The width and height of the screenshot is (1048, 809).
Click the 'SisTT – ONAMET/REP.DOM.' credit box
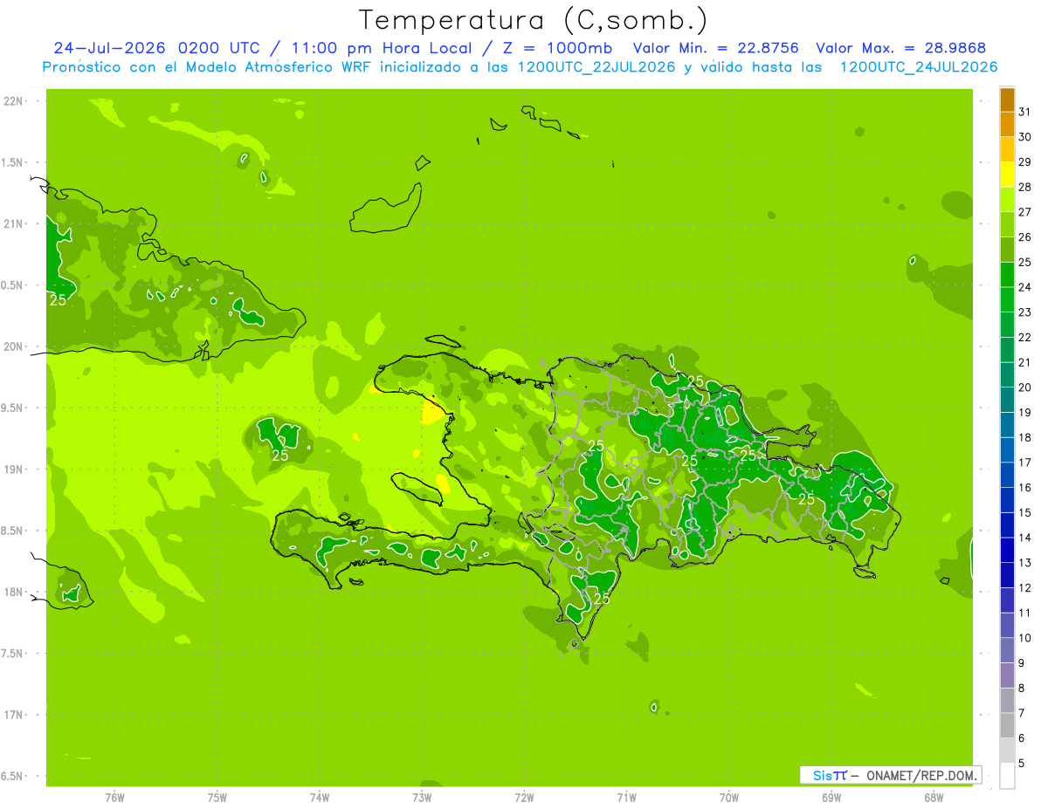[891, 775]
